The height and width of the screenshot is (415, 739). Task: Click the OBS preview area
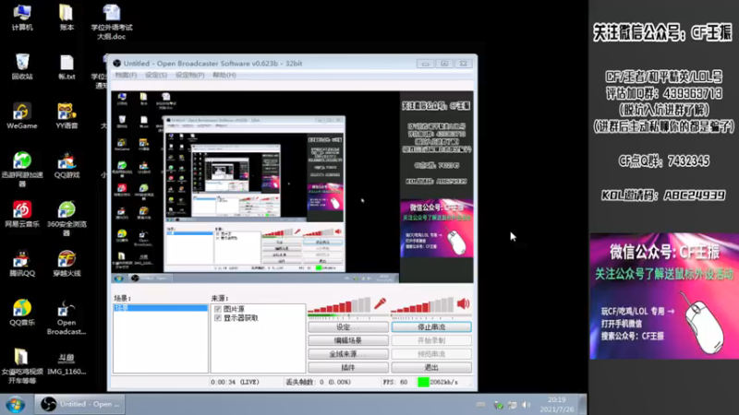click(292, 187)
